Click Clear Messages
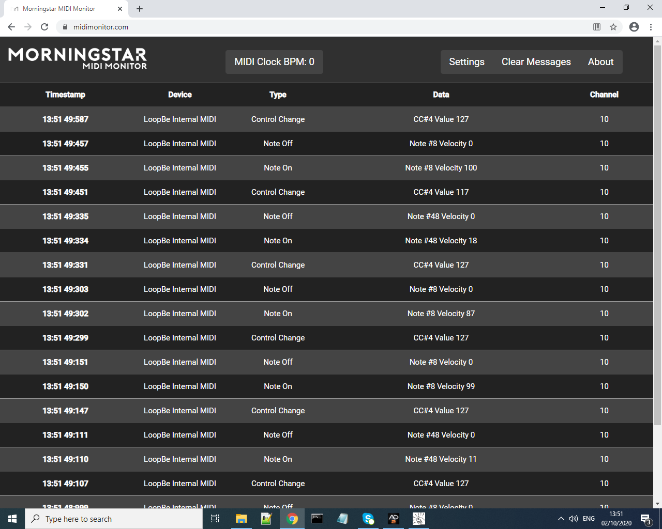Viewport: 662px width, 529px height. (x=536, y=62)
